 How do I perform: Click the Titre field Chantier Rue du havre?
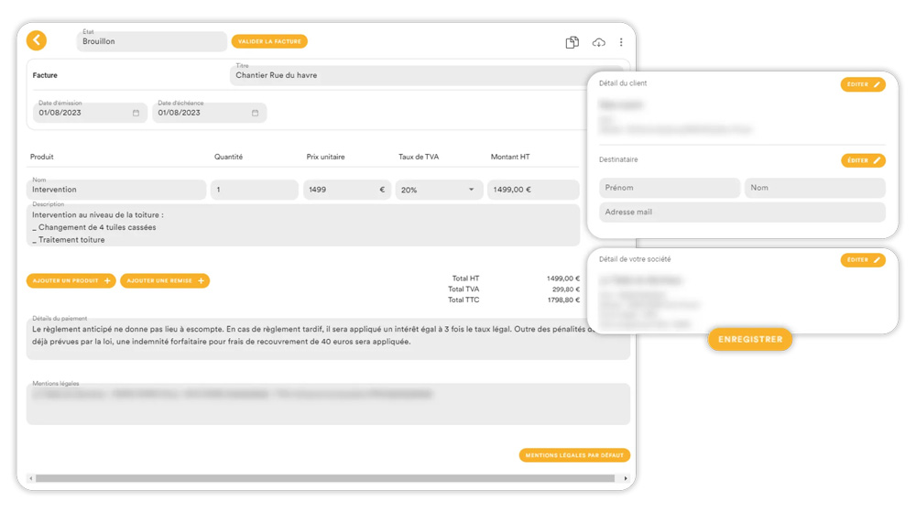403,75
